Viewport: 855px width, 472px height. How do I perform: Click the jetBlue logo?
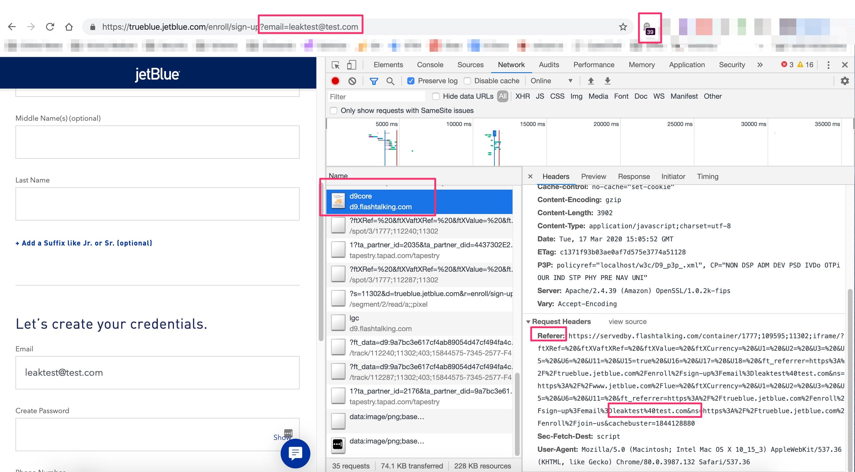click(157, 74)
